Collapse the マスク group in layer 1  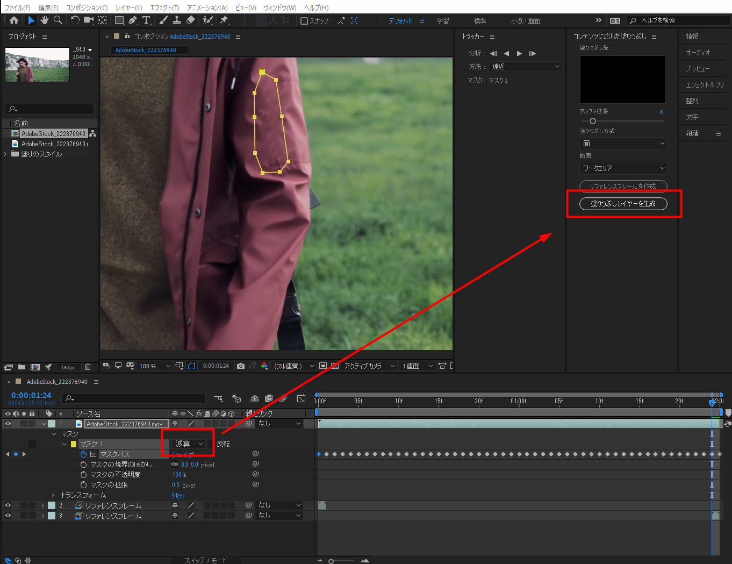pos(54,434)
